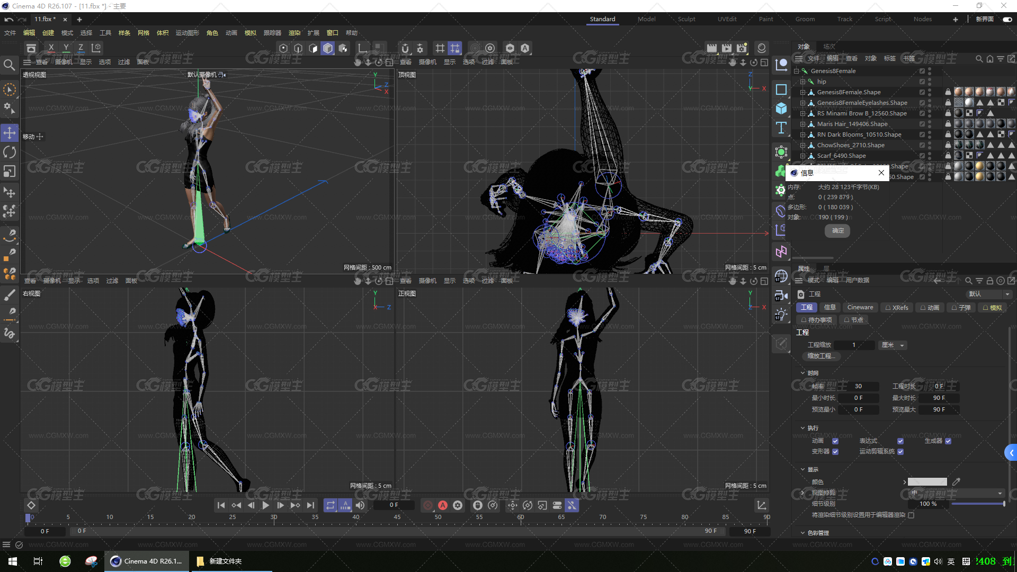Click the display color swatch

click(927, 482)
